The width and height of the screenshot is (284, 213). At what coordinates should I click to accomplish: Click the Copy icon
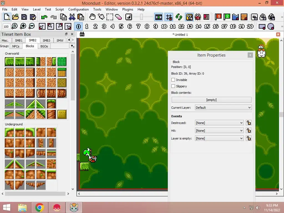(63, 17)
